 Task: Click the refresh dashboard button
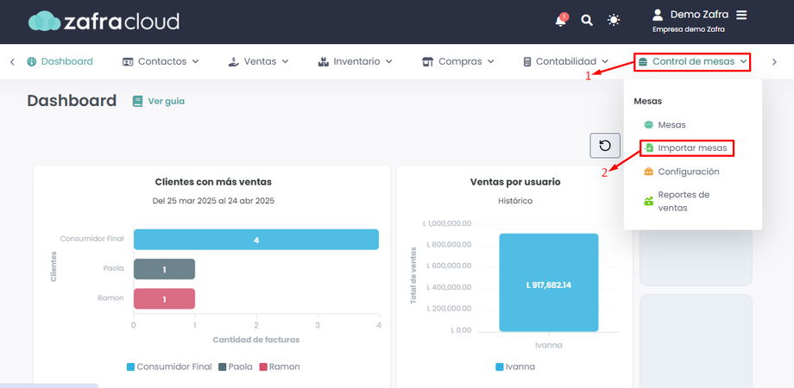coord(605,146)
